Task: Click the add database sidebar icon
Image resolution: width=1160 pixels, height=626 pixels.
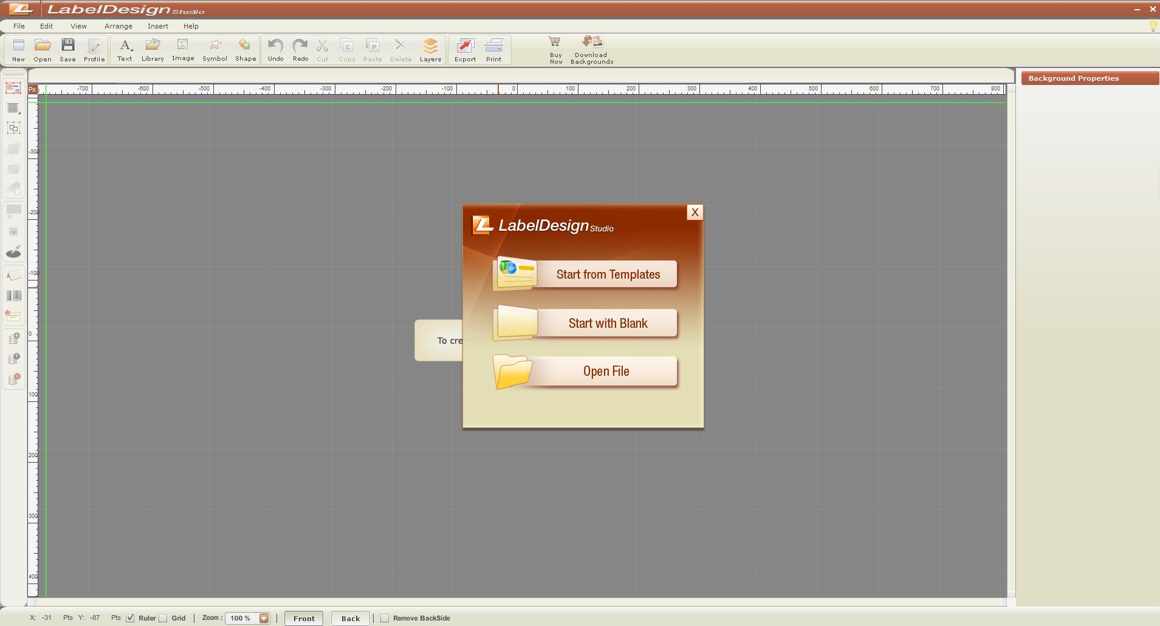Action: 13,339
